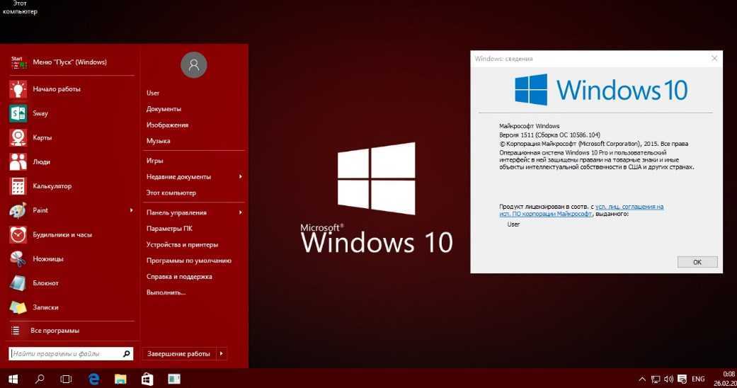This screenshot has width=737, height=388.
Task: Open Программы по умолчанию
Action: (188, 261)
